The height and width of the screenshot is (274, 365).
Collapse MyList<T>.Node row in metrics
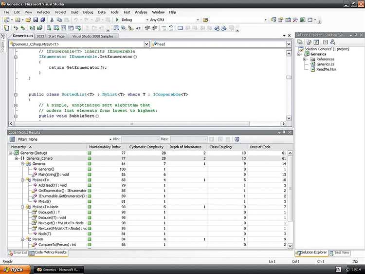pos(22,207)
